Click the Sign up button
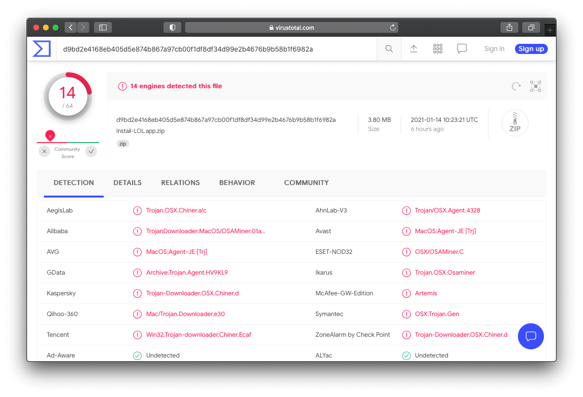Image resolution: width=583 pixels, height=397 pixels. pos(531,49)
